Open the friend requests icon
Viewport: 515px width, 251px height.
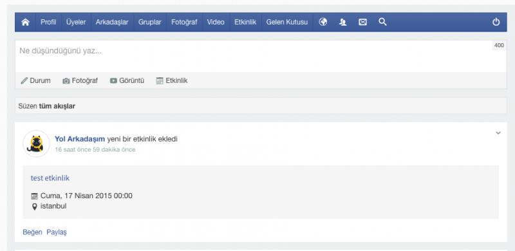pos(343,22)
